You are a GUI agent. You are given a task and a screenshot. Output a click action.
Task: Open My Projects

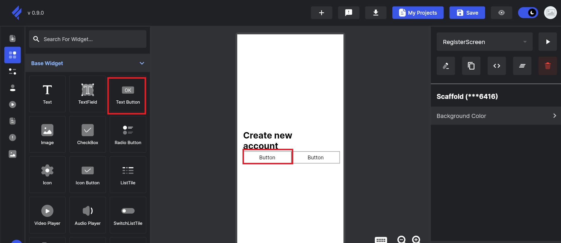[x=418, y=13]
